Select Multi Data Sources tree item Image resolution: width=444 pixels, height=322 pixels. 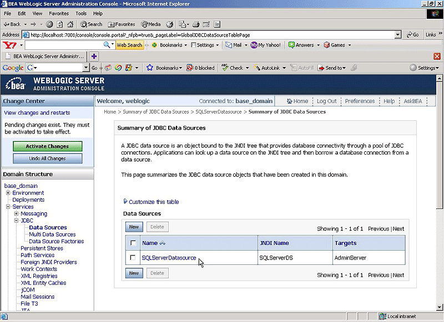[52, 234]
